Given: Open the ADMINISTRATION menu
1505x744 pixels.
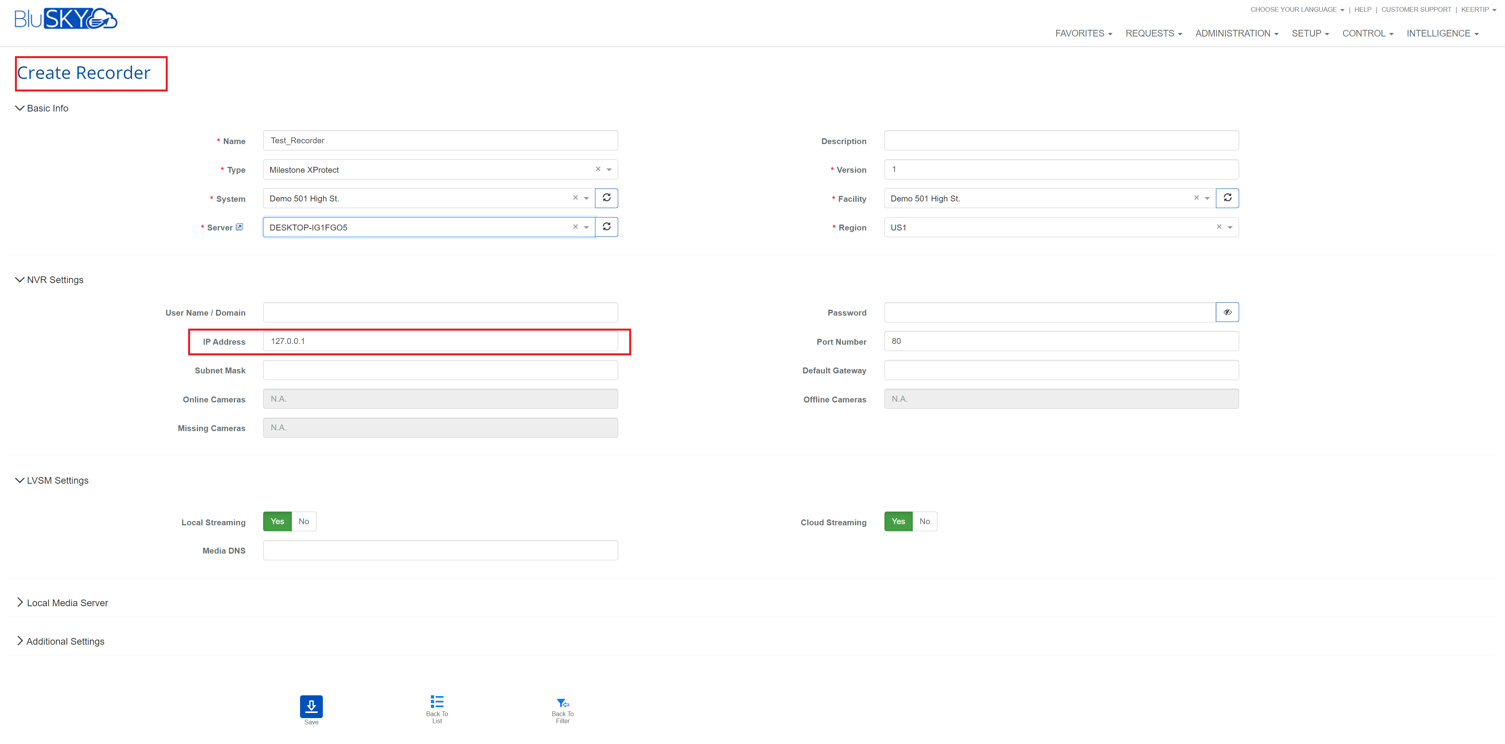Looking at the screenshot, I should point(1236,33).
